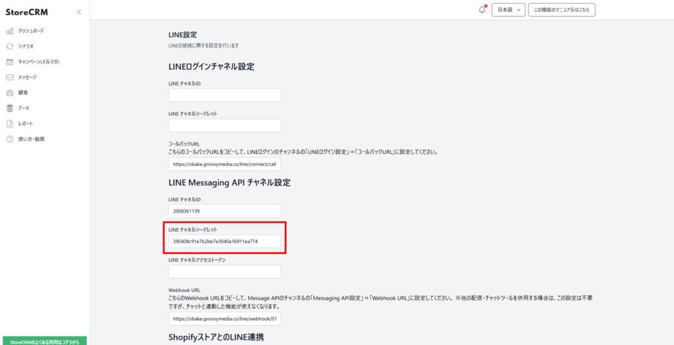This screenshot has height=345, width=674.
Task: Click the help question mark icon
Action: pos(10,139)
